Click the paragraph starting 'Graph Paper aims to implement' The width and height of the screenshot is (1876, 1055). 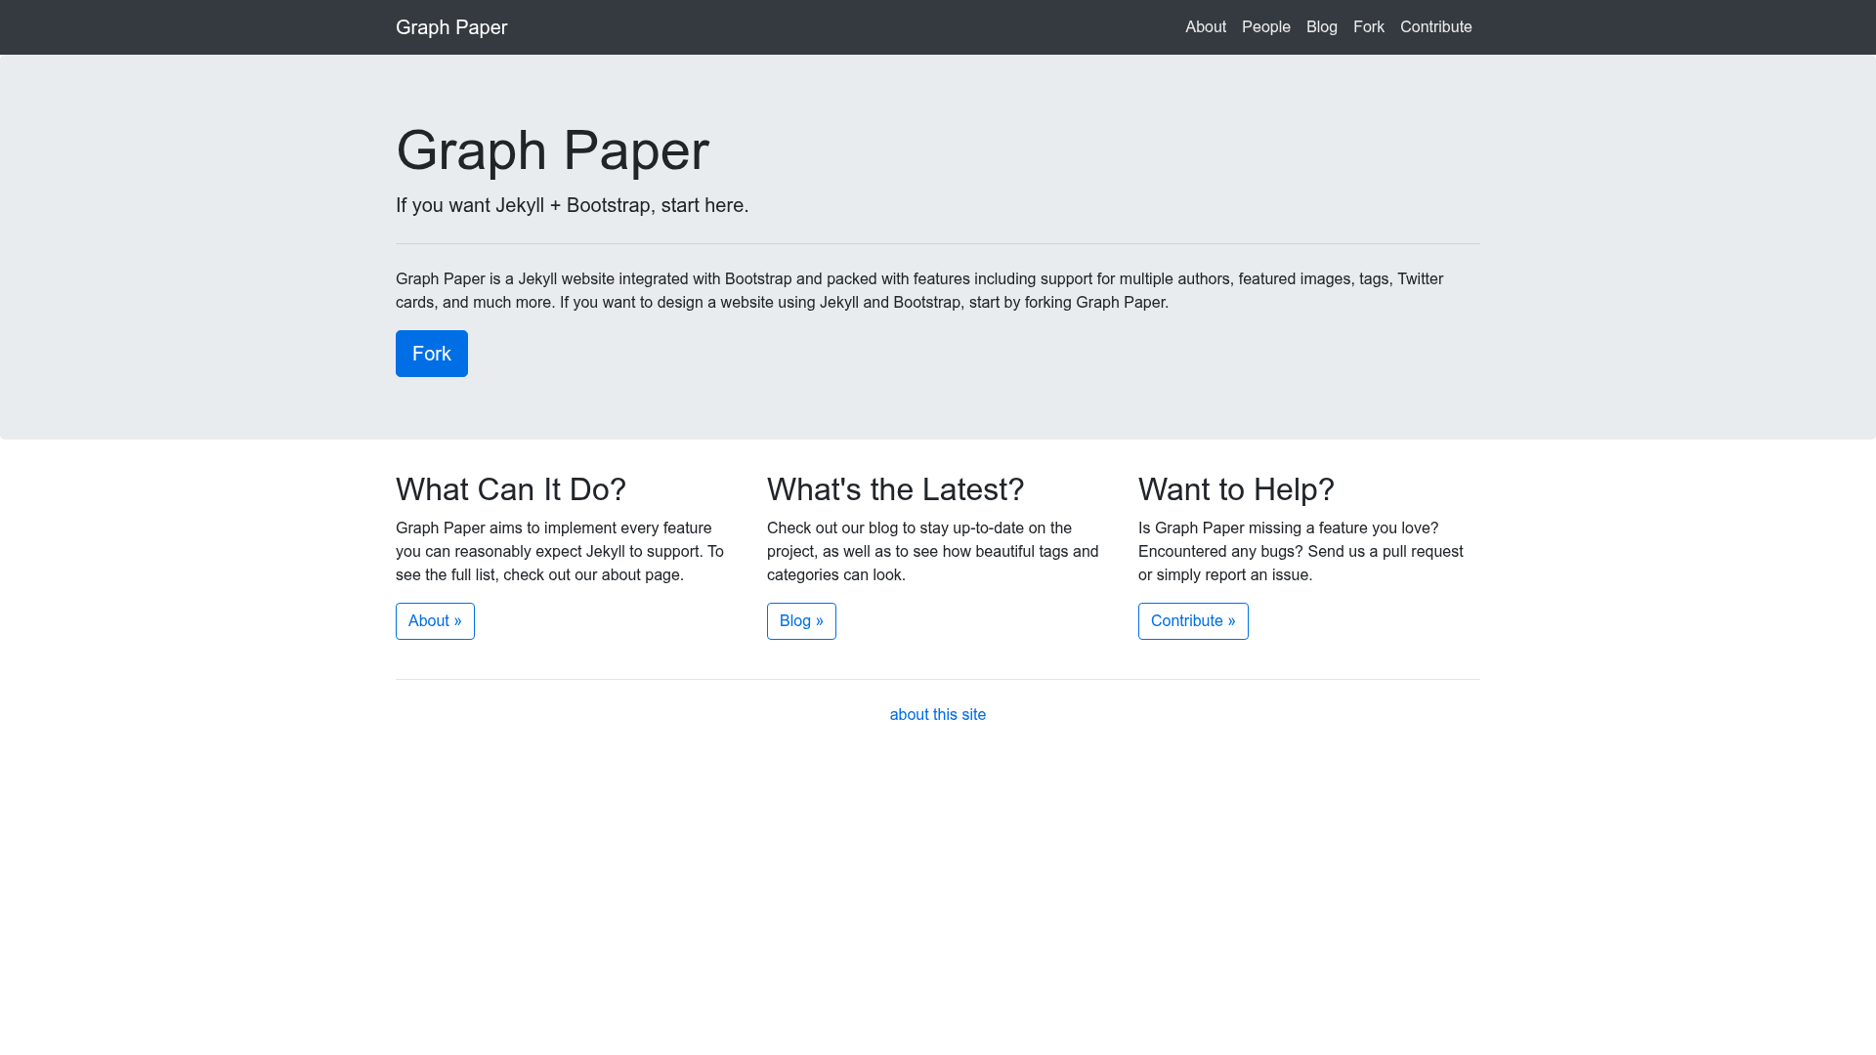[560, 552]
